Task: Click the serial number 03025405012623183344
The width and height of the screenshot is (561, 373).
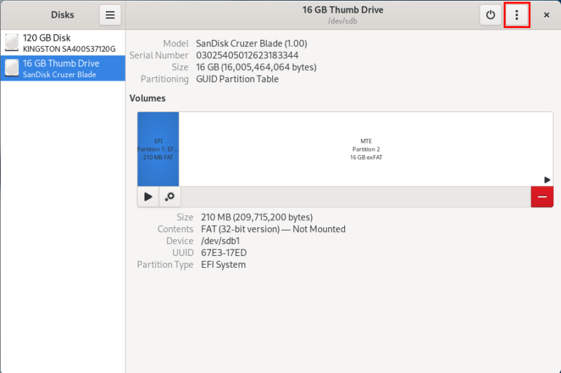Action: [248, 55]
